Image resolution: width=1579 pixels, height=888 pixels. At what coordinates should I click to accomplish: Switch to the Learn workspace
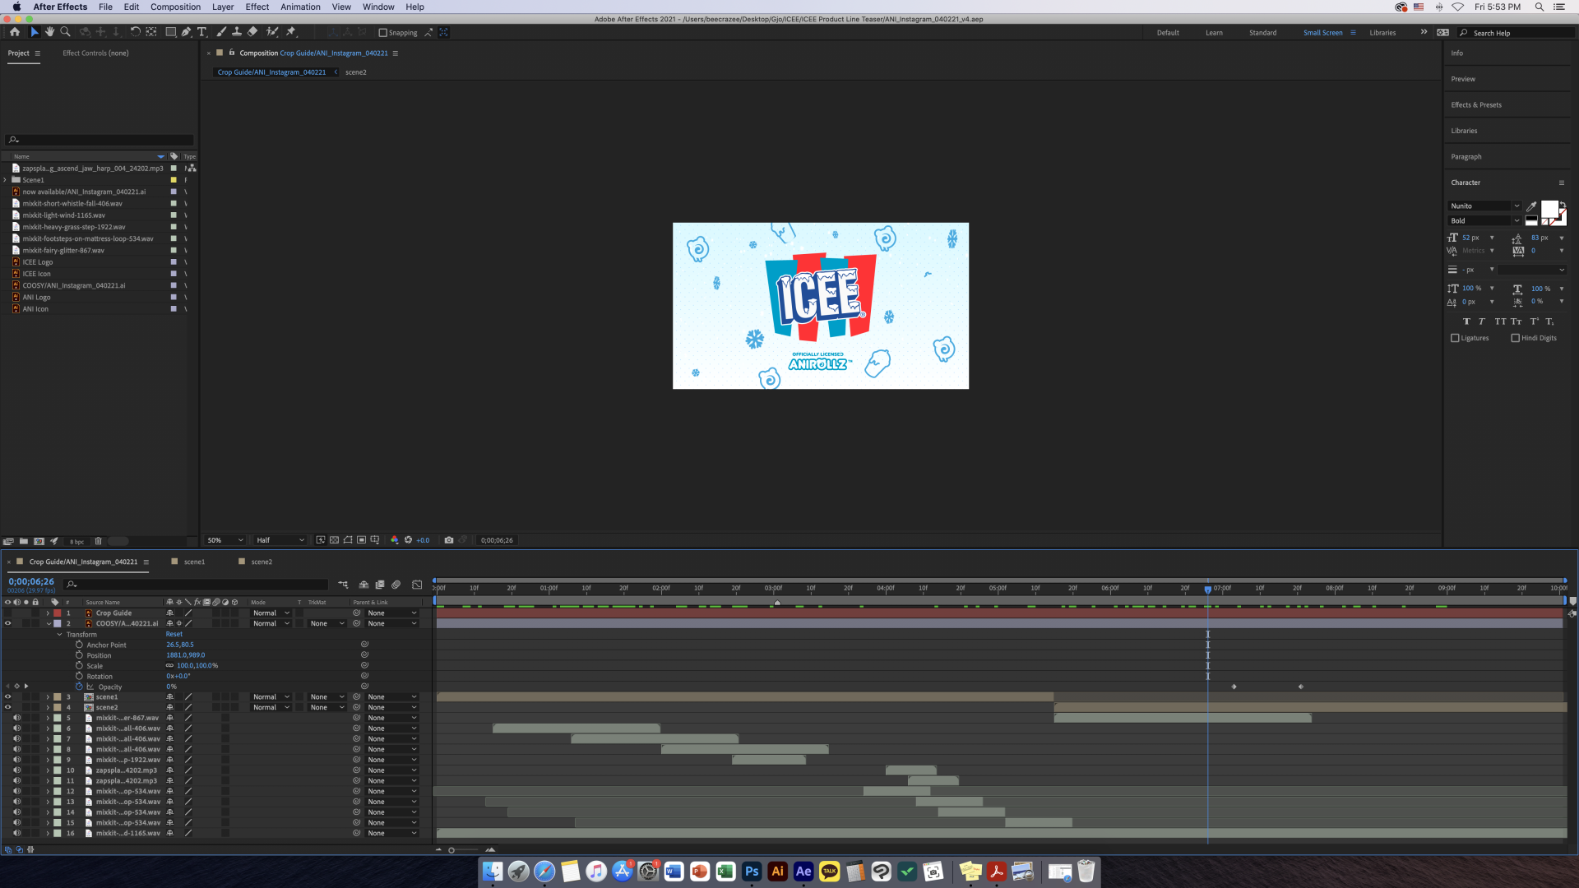tap(1214, 33)
